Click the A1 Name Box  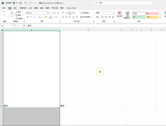[6, 26]
